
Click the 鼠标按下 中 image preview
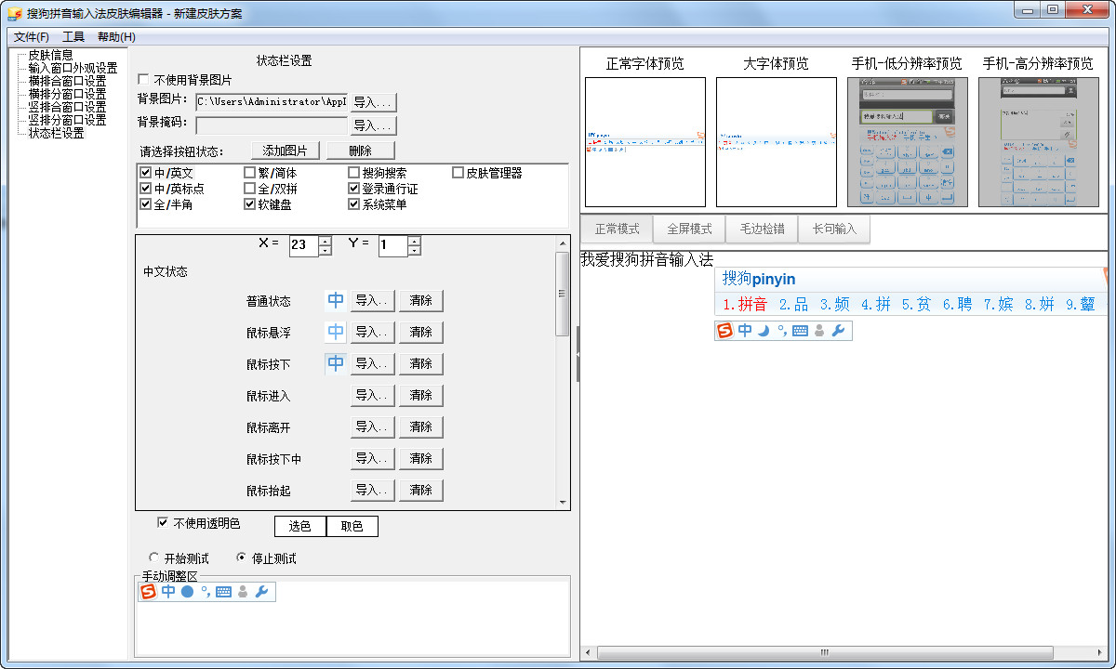[x=336, y=363]
